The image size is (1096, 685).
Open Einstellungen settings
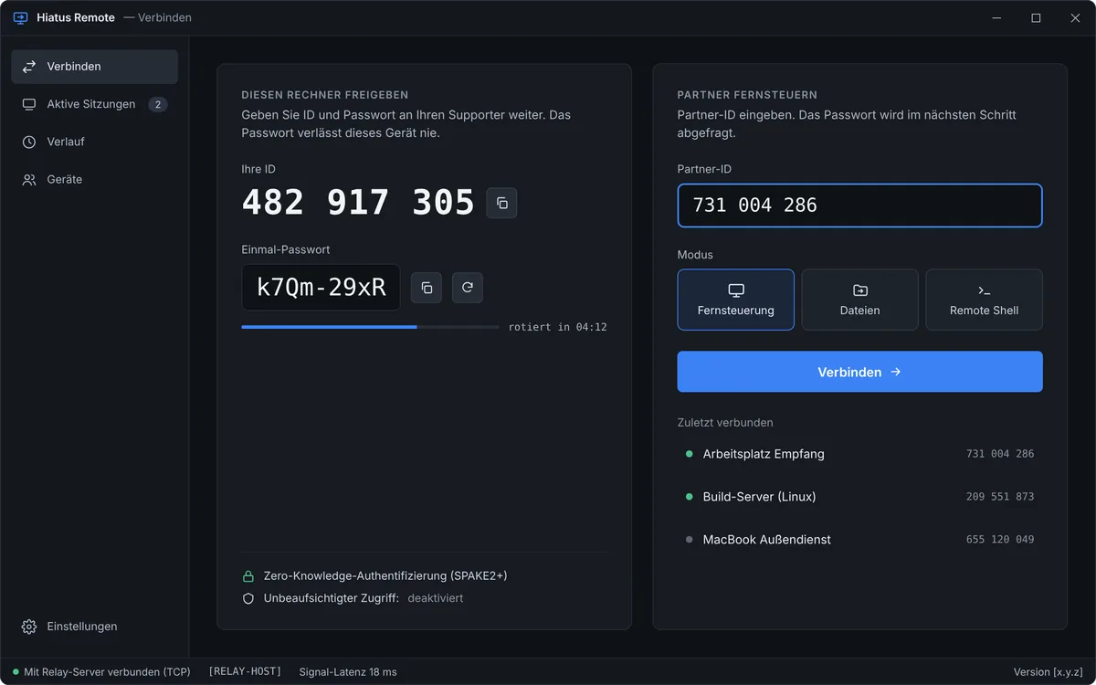(x=94, y=627)
